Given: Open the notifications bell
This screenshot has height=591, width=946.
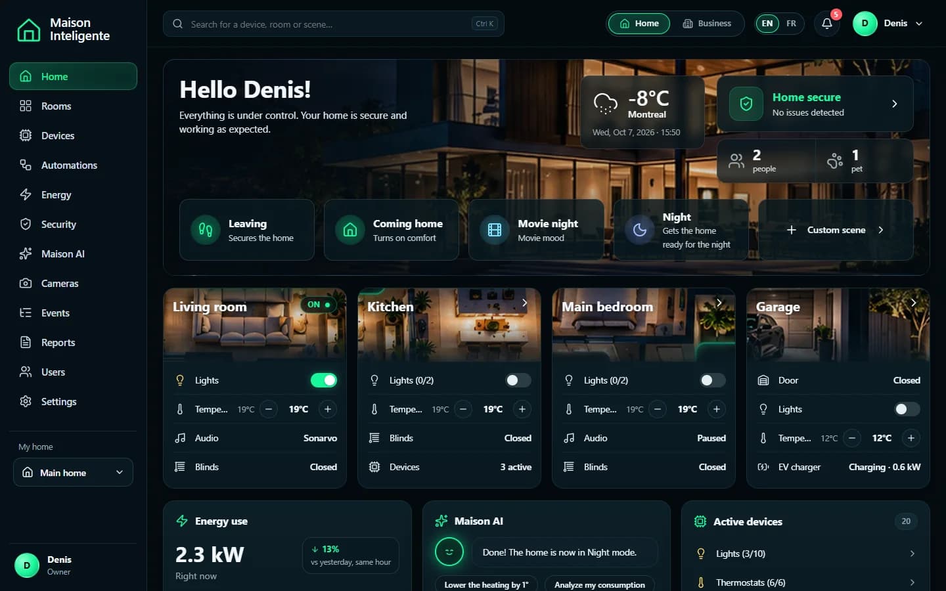Looking at the screenshot, I should (x=827, y=24).
